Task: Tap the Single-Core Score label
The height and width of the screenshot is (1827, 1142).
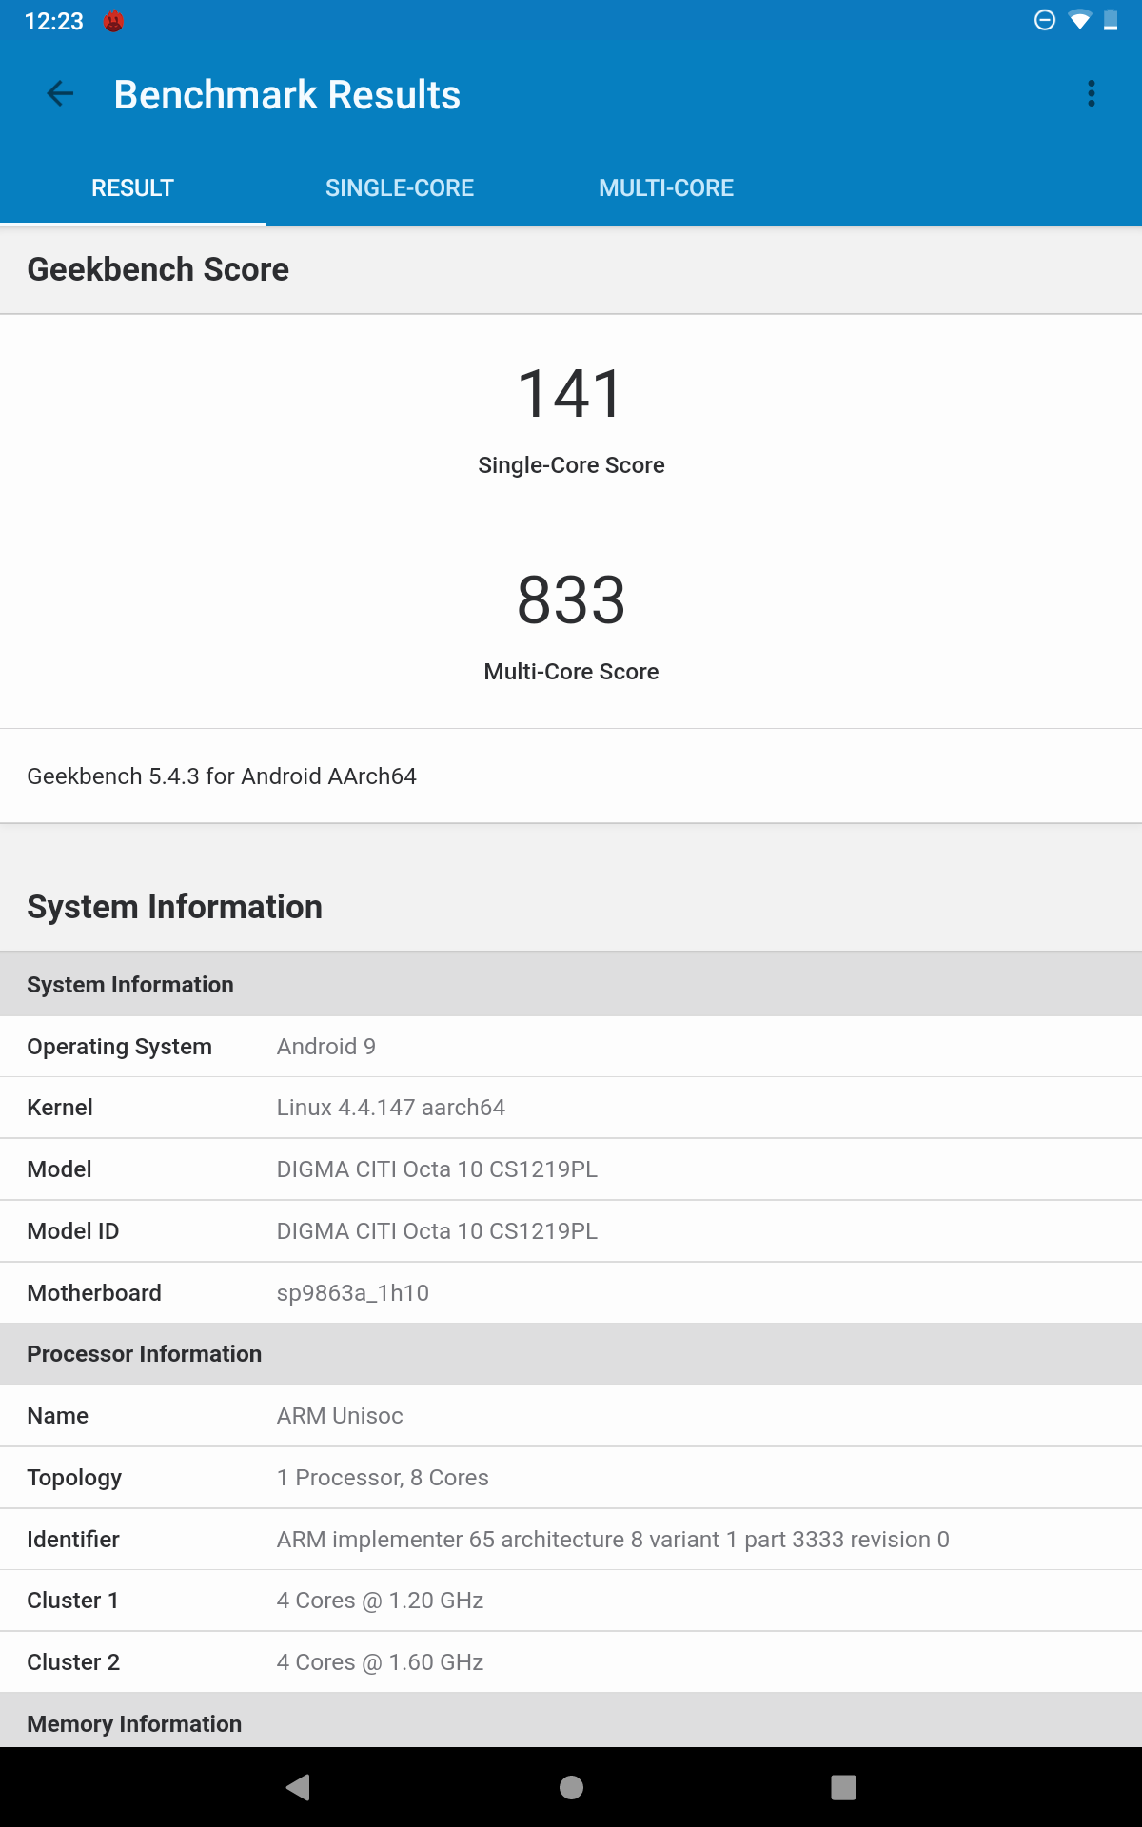Action: (571, 465)
